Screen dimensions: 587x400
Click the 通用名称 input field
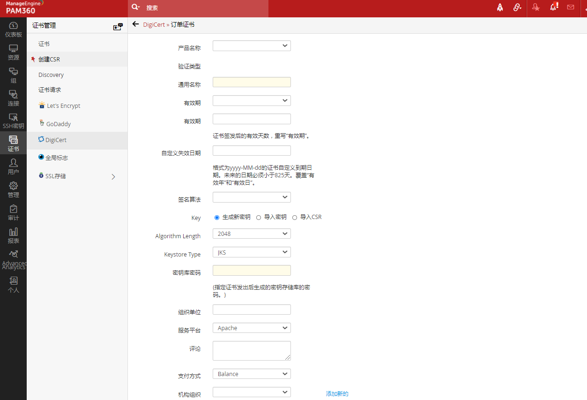pyautogui.click(x=252, y=83)
